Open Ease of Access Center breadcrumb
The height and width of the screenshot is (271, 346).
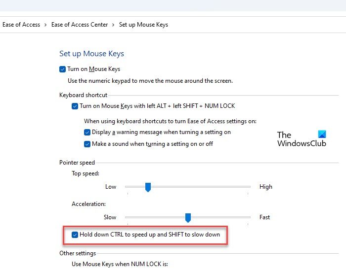pyautogui.click(x=80, y=25)
